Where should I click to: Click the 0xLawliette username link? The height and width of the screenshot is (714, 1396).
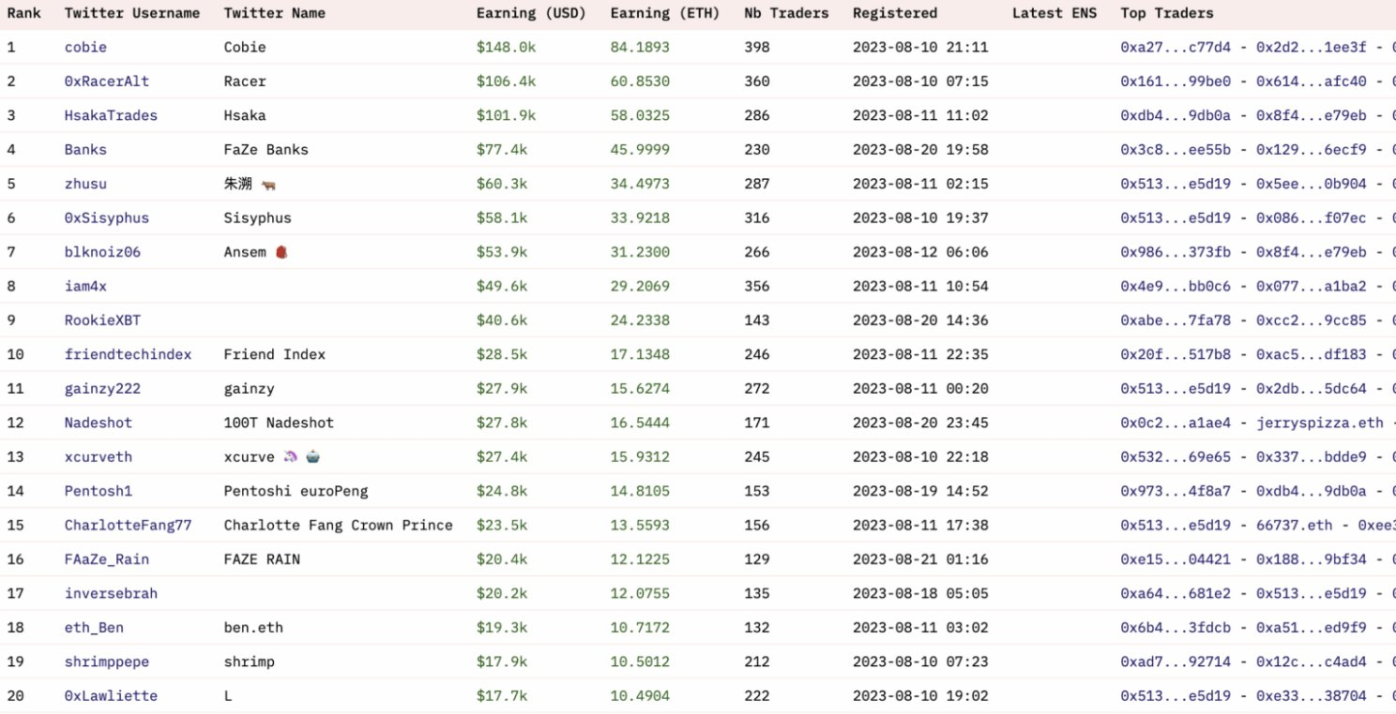(x=111, y=695)
